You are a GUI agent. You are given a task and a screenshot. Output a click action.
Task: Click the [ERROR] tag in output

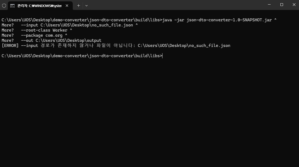pos(10,46)
